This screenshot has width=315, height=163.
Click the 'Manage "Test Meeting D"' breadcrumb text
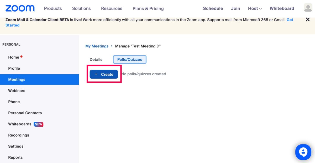coord(138,46)
